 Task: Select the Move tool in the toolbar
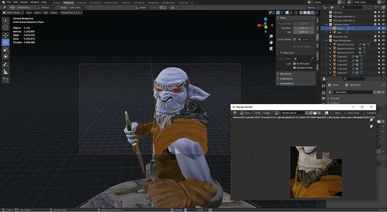coord(5,35)
